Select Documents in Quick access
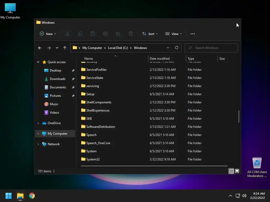The width and height of the screenshot is (270, 202). tap(58, 87)
